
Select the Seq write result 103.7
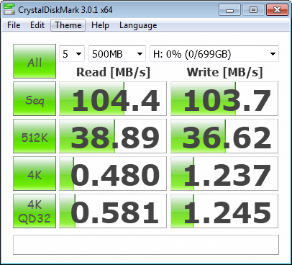[x=224, y=99]
